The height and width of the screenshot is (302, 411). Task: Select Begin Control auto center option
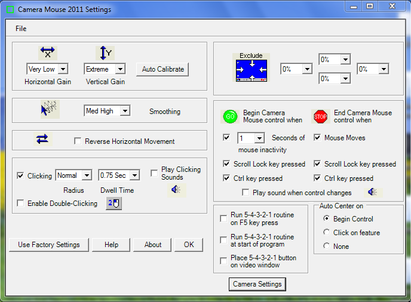pyautogui.click(x=326, y=218)
